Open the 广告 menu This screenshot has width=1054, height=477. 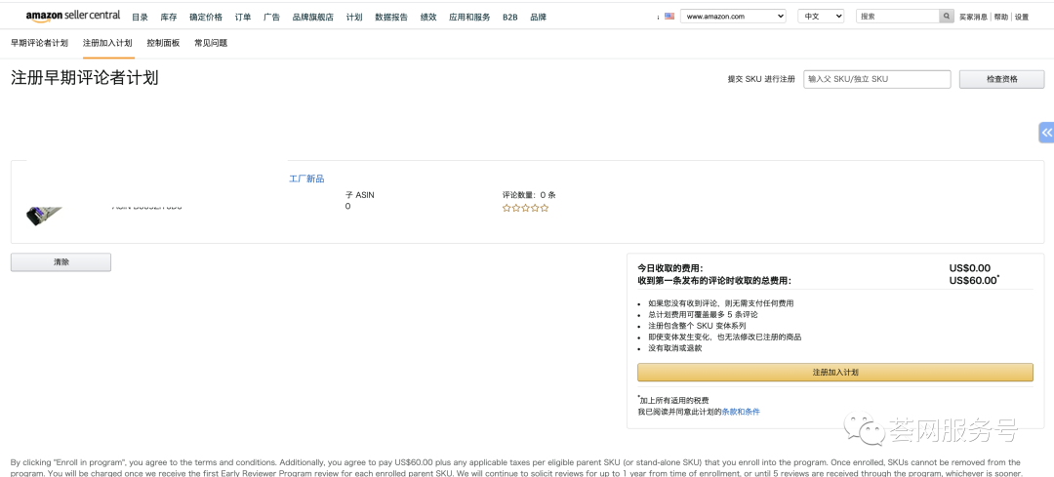pos(272,18)
